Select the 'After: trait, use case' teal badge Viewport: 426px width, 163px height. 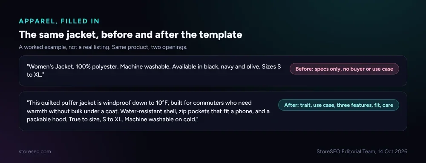coord(339,105)
